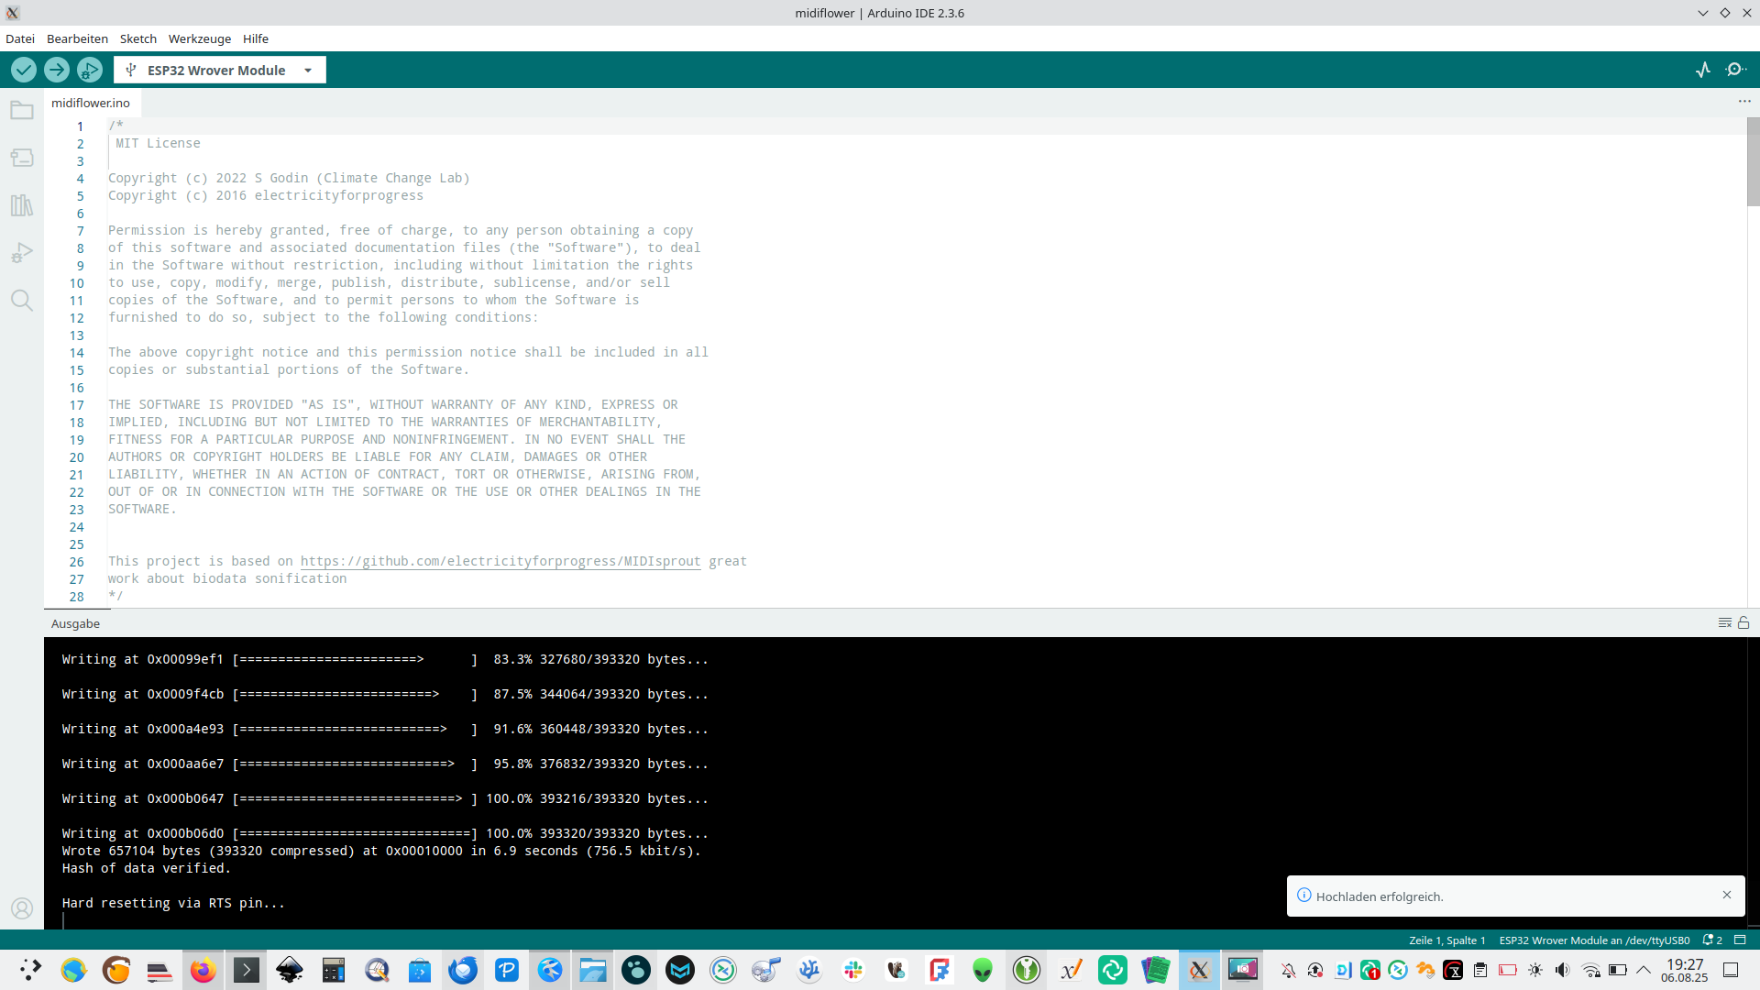1760x990 pixels.
Task: Select the midiflower.ino tab
Action: point(91,103)
